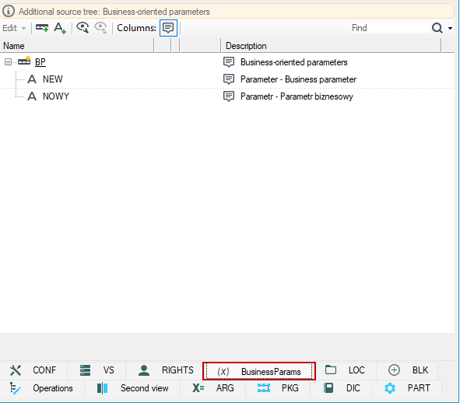Viewport: 460px width, 403px height.
Task: Open the Edit dropdown menu
Action: (x=14, y=28)
